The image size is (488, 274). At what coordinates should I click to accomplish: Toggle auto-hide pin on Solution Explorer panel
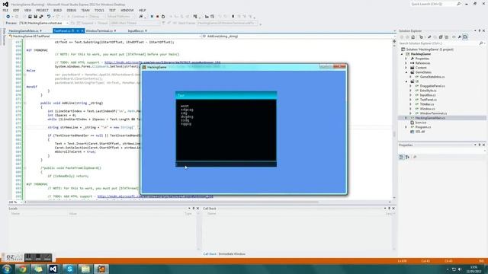coord(480,30)
